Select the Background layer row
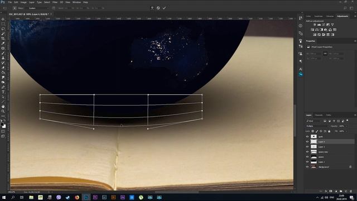 (330, 167)
